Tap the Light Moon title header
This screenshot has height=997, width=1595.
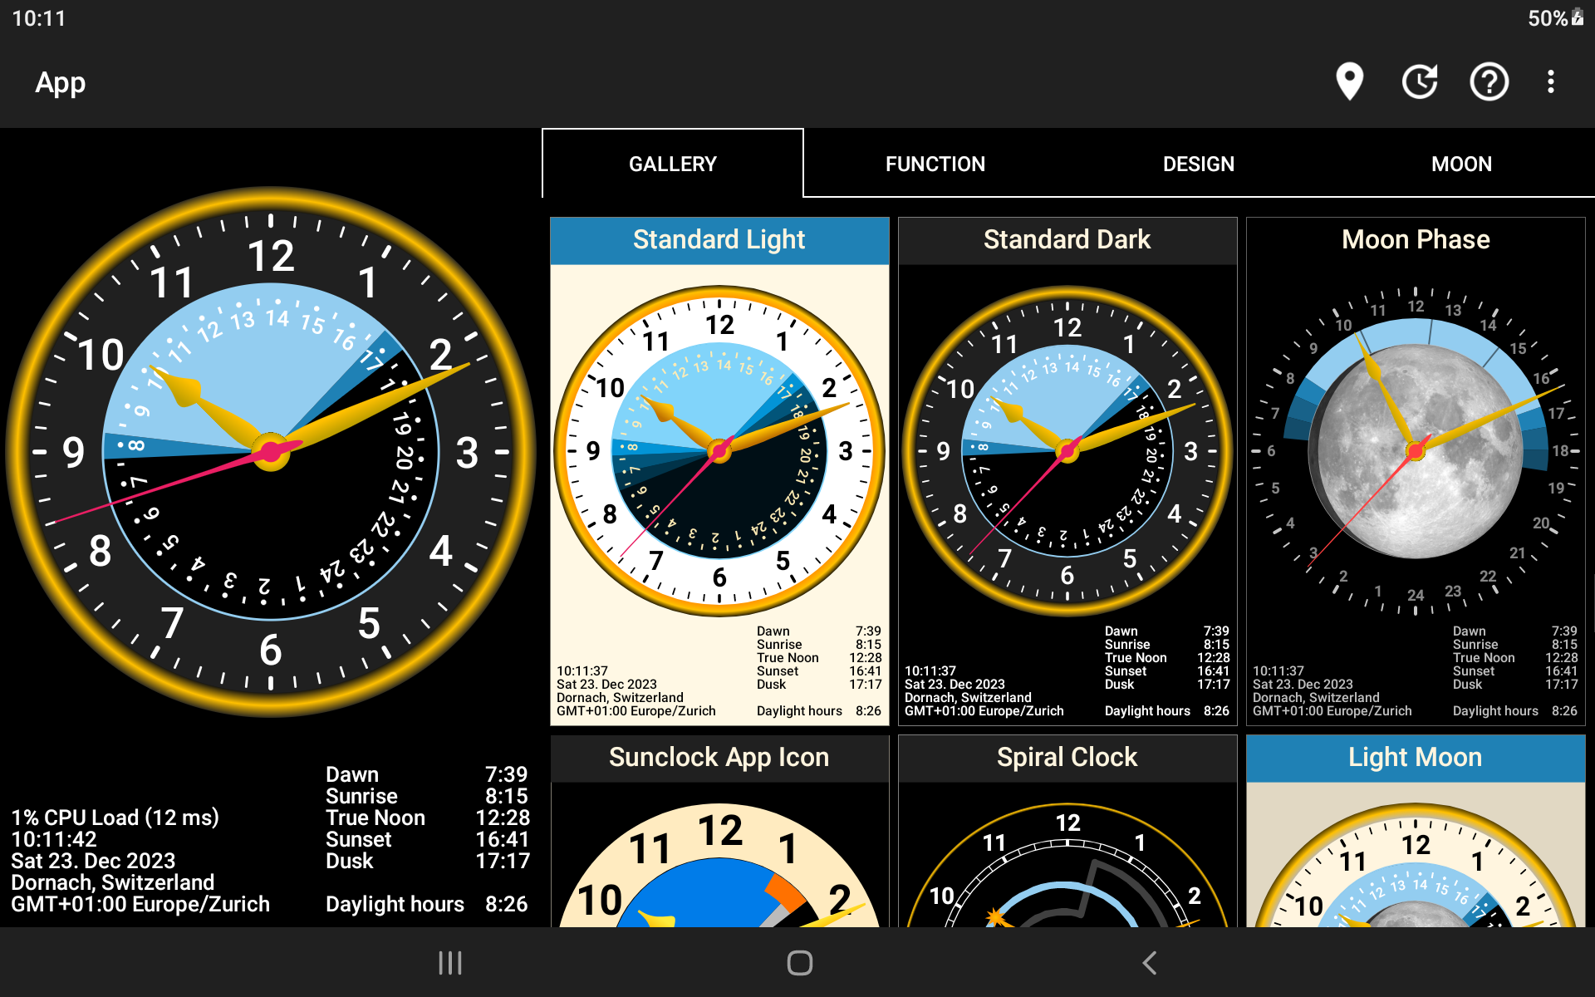tap(1416, 758)
